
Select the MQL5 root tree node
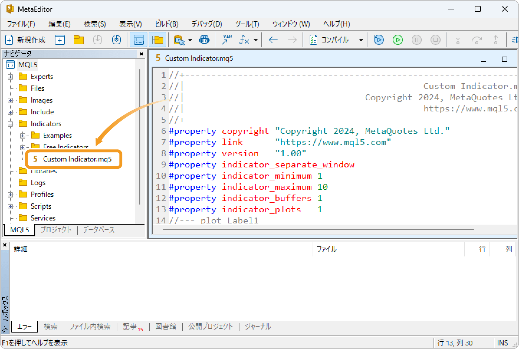pos(22,65)
